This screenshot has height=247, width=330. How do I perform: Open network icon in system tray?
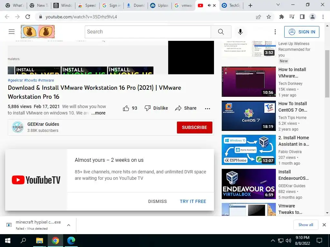[281, 241]
